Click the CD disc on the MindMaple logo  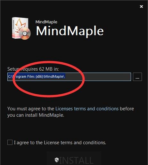[25, 34]
